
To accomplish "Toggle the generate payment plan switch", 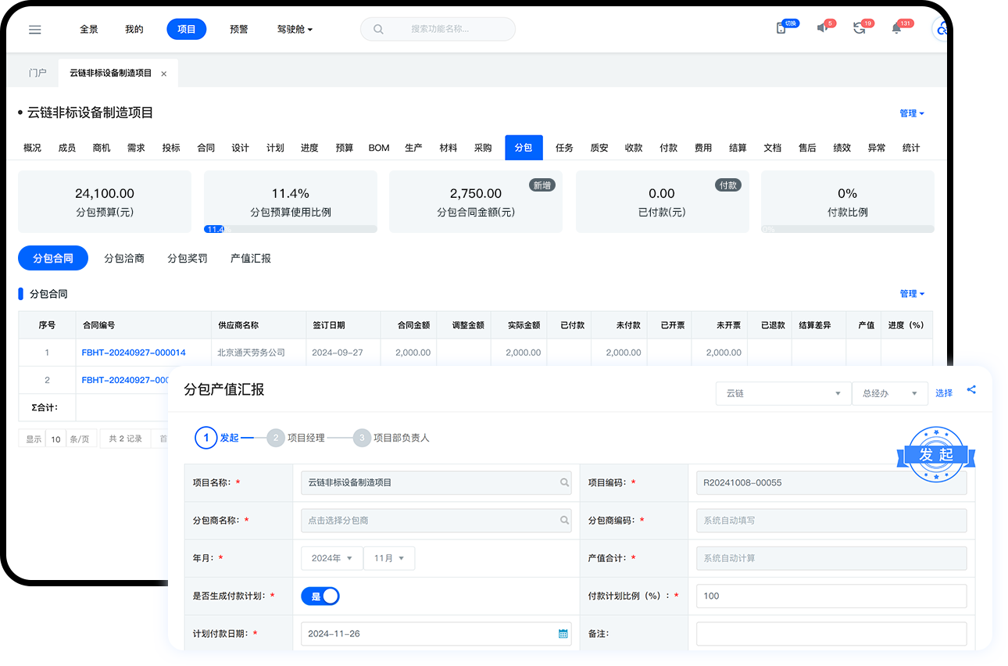I will [x=320, y=596].
